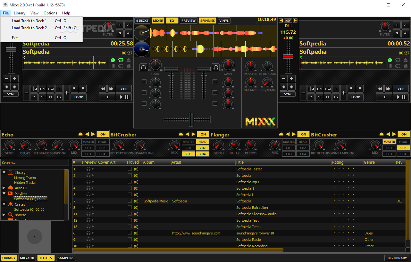The image size is (411, 262).
Task: Expand the Browse tree node
Action: 4,215
